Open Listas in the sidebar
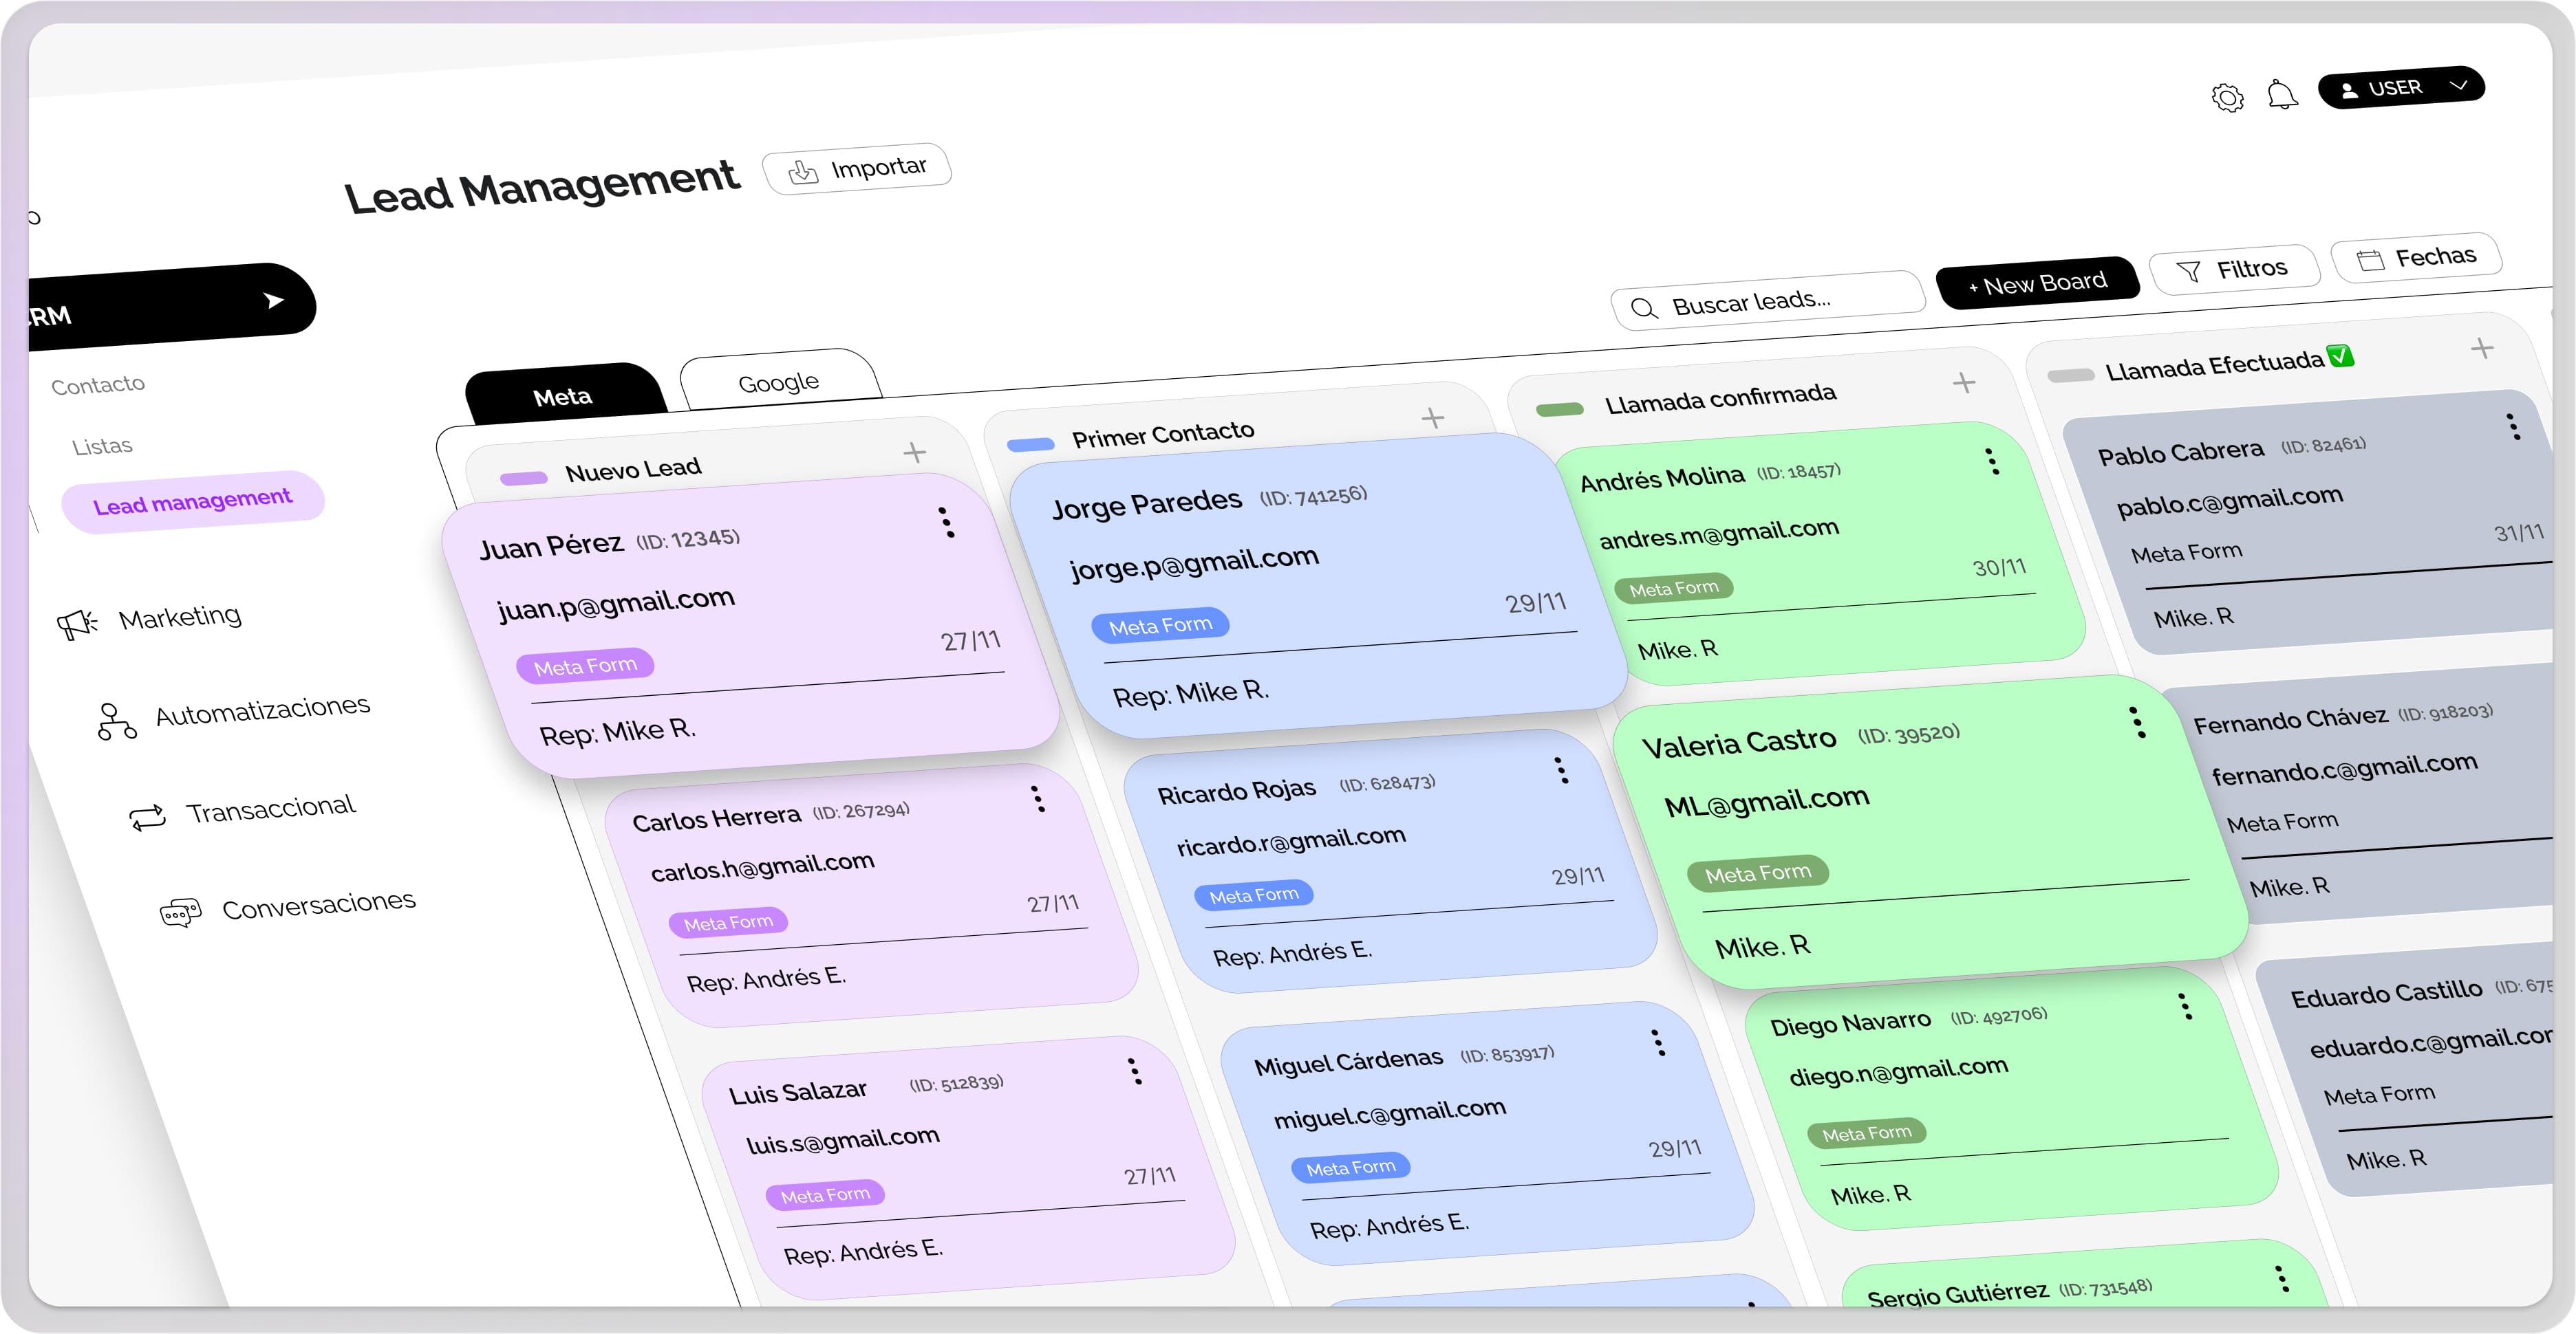This screenshot has width=2576, height=1334. [x=102, y=446]
